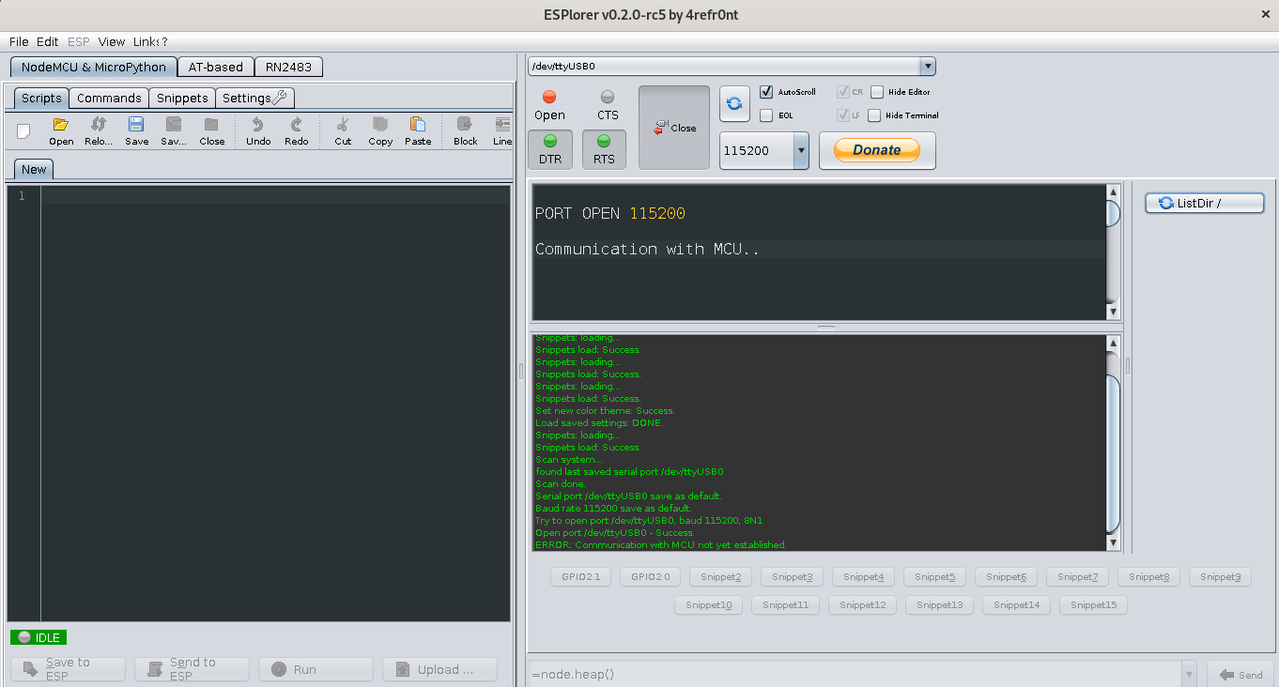Open the File menu
The height and width of the screenshot is (687, 1279).
19,41
